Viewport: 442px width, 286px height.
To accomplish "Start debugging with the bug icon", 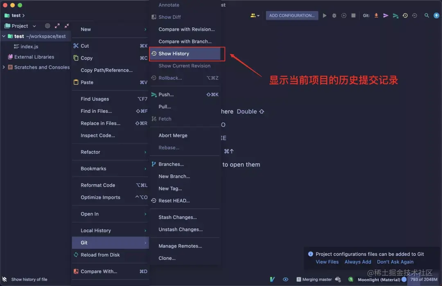I will click(334, 15).
